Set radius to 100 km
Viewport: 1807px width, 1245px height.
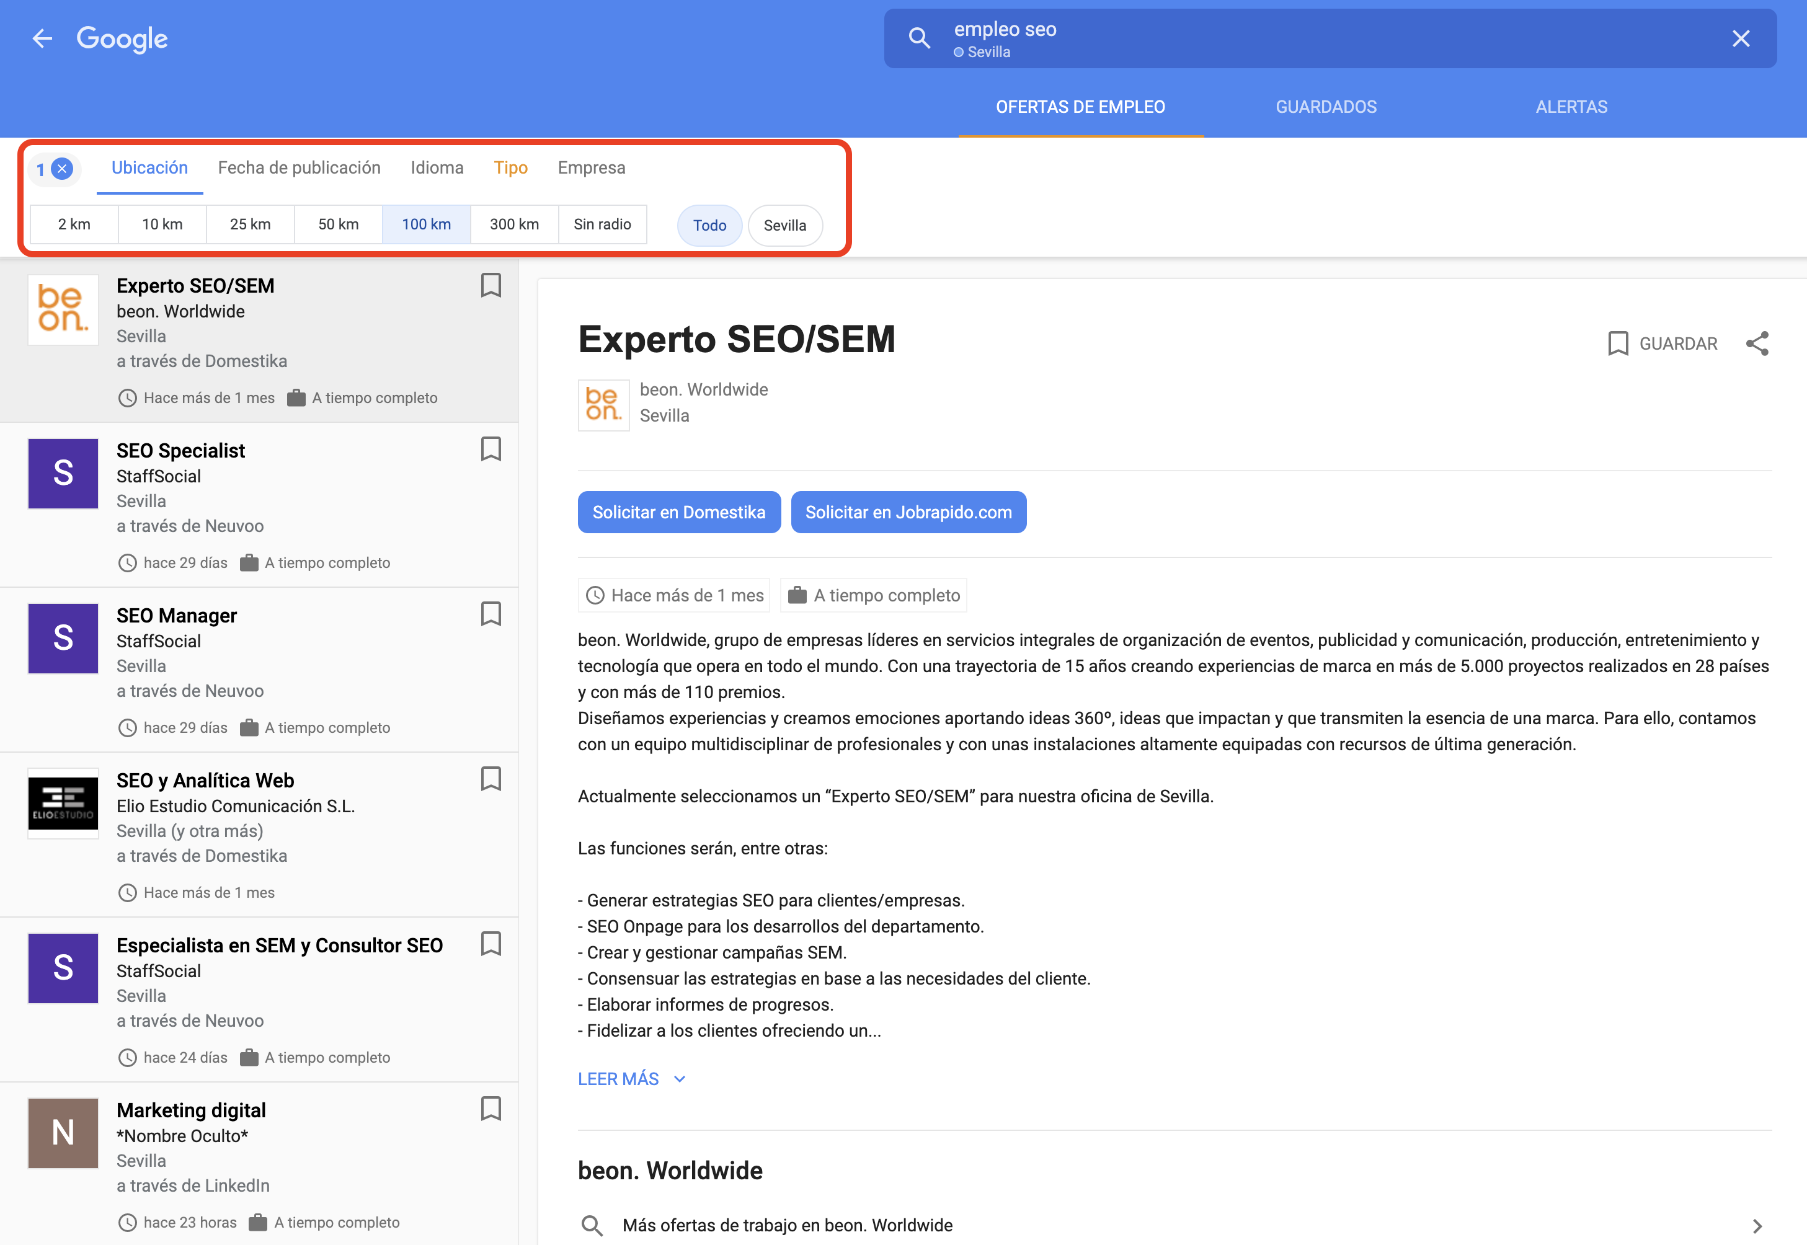pyautogui.click(x=427, y=224)
